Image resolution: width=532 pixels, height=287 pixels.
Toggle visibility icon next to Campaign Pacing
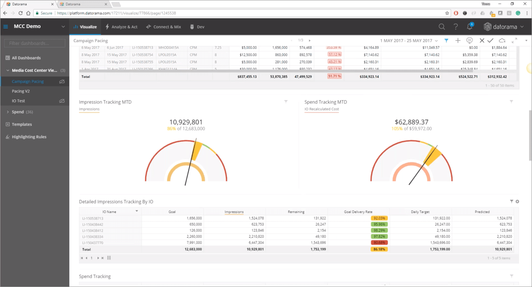(x=62, y=81)
